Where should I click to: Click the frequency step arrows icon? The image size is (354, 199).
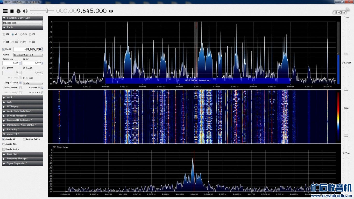pyautogui.click(x=111, y=11)
